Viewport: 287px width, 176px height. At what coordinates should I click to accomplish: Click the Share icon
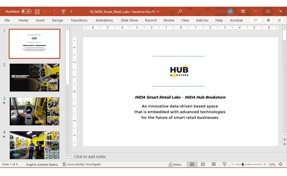279,20
